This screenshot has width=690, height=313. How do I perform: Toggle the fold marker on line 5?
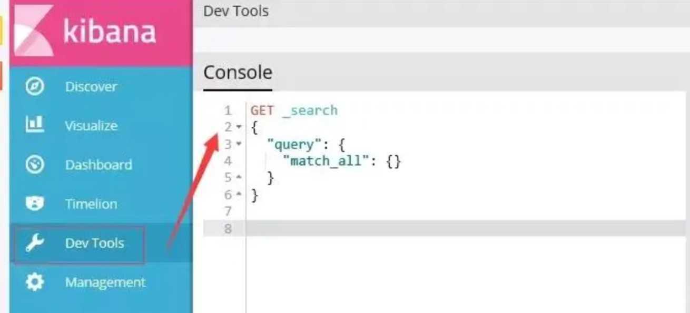(239, 178)
